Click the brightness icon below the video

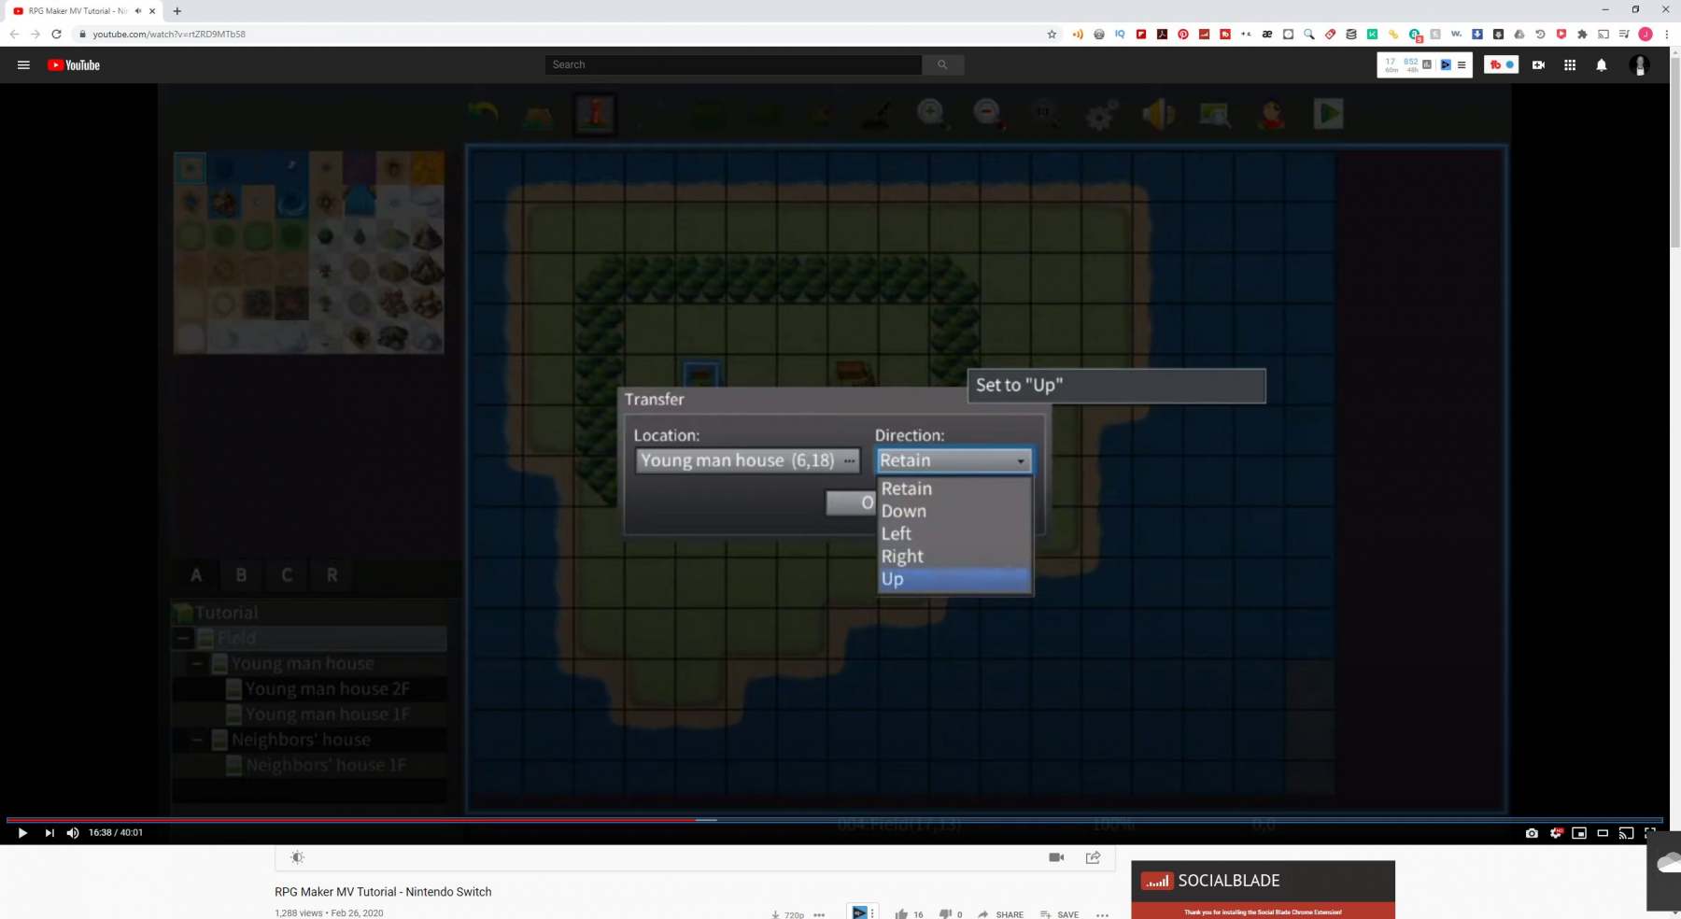click(x=297, y=857)
